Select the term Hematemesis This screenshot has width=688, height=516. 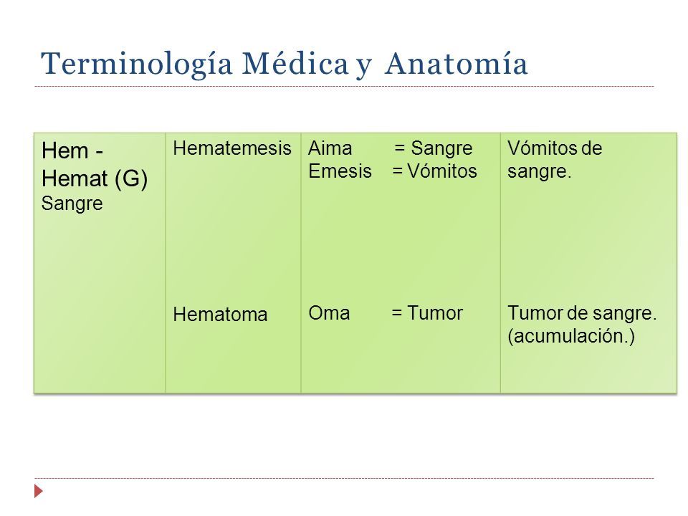point(232,148)
